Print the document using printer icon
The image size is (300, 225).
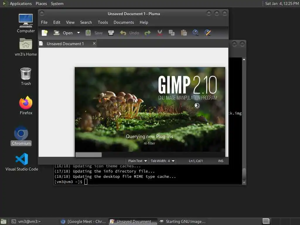point(111,33)
